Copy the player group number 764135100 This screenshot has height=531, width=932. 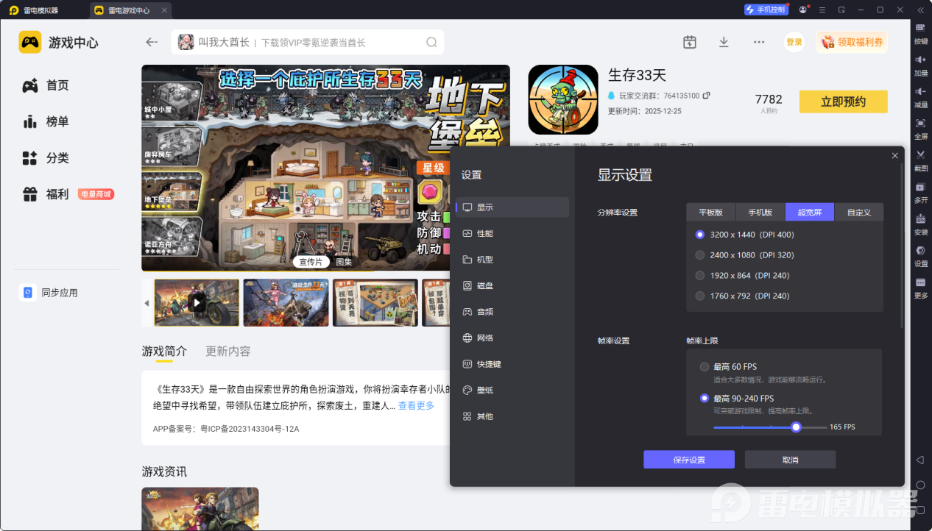pyautogui.click(x=707, y=96)
